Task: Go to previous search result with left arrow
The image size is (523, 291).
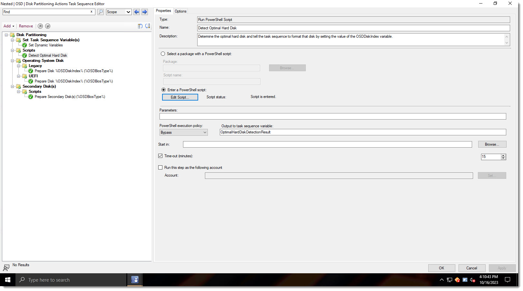Action: tap(137, 12)
